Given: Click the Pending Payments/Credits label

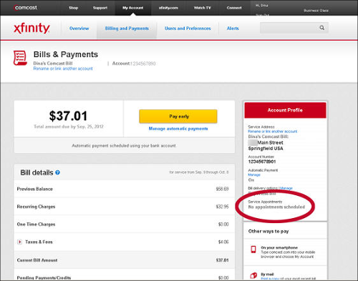Looking at the screenshot, I should pyautogui.click(x=44, y=277).
